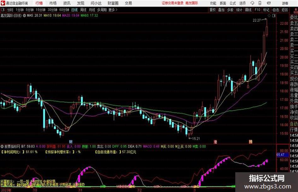Open the 交易 tab
This screenshot has width=298, height=192.
point(128,3)
